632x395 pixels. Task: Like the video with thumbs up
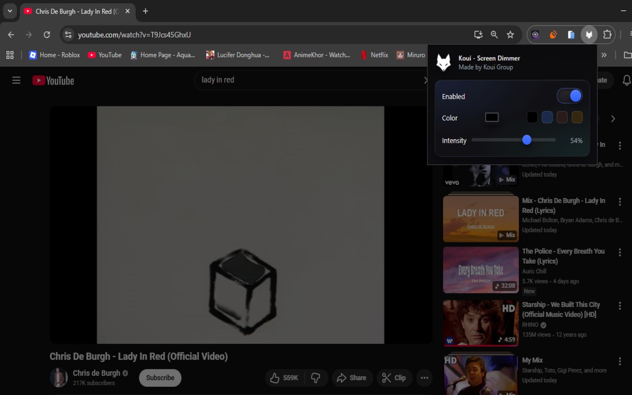point(284,378)
